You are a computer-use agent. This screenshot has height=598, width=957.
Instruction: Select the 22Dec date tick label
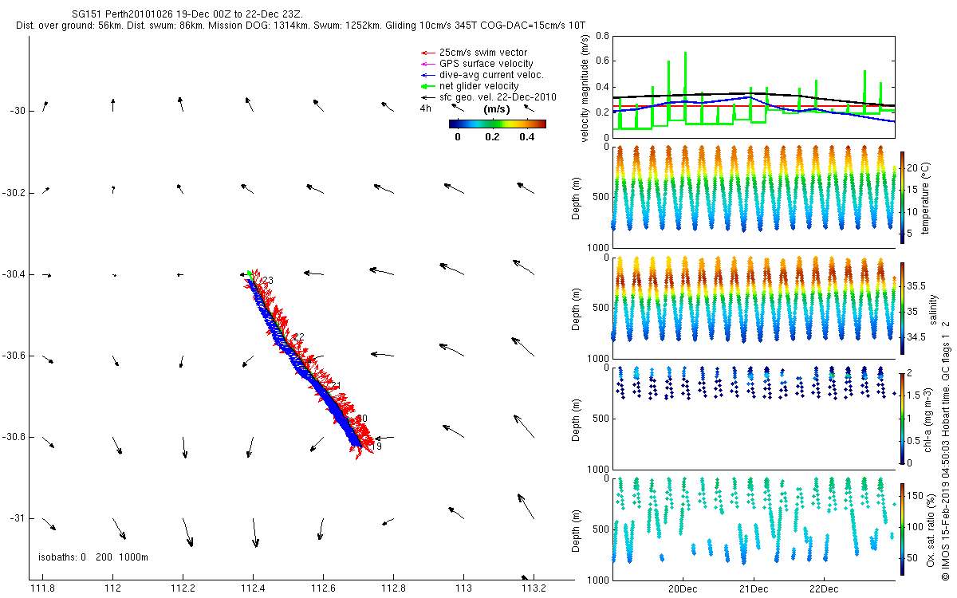[823, 589]
